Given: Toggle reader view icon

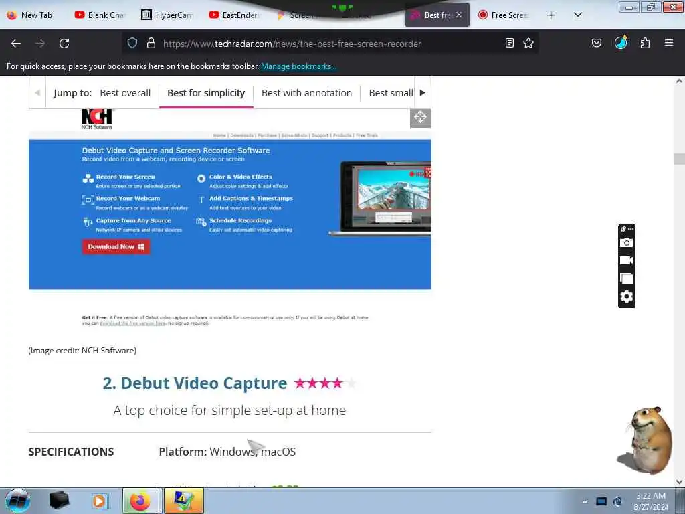Looking at the screenshot, I should click(x=509, y=43).
